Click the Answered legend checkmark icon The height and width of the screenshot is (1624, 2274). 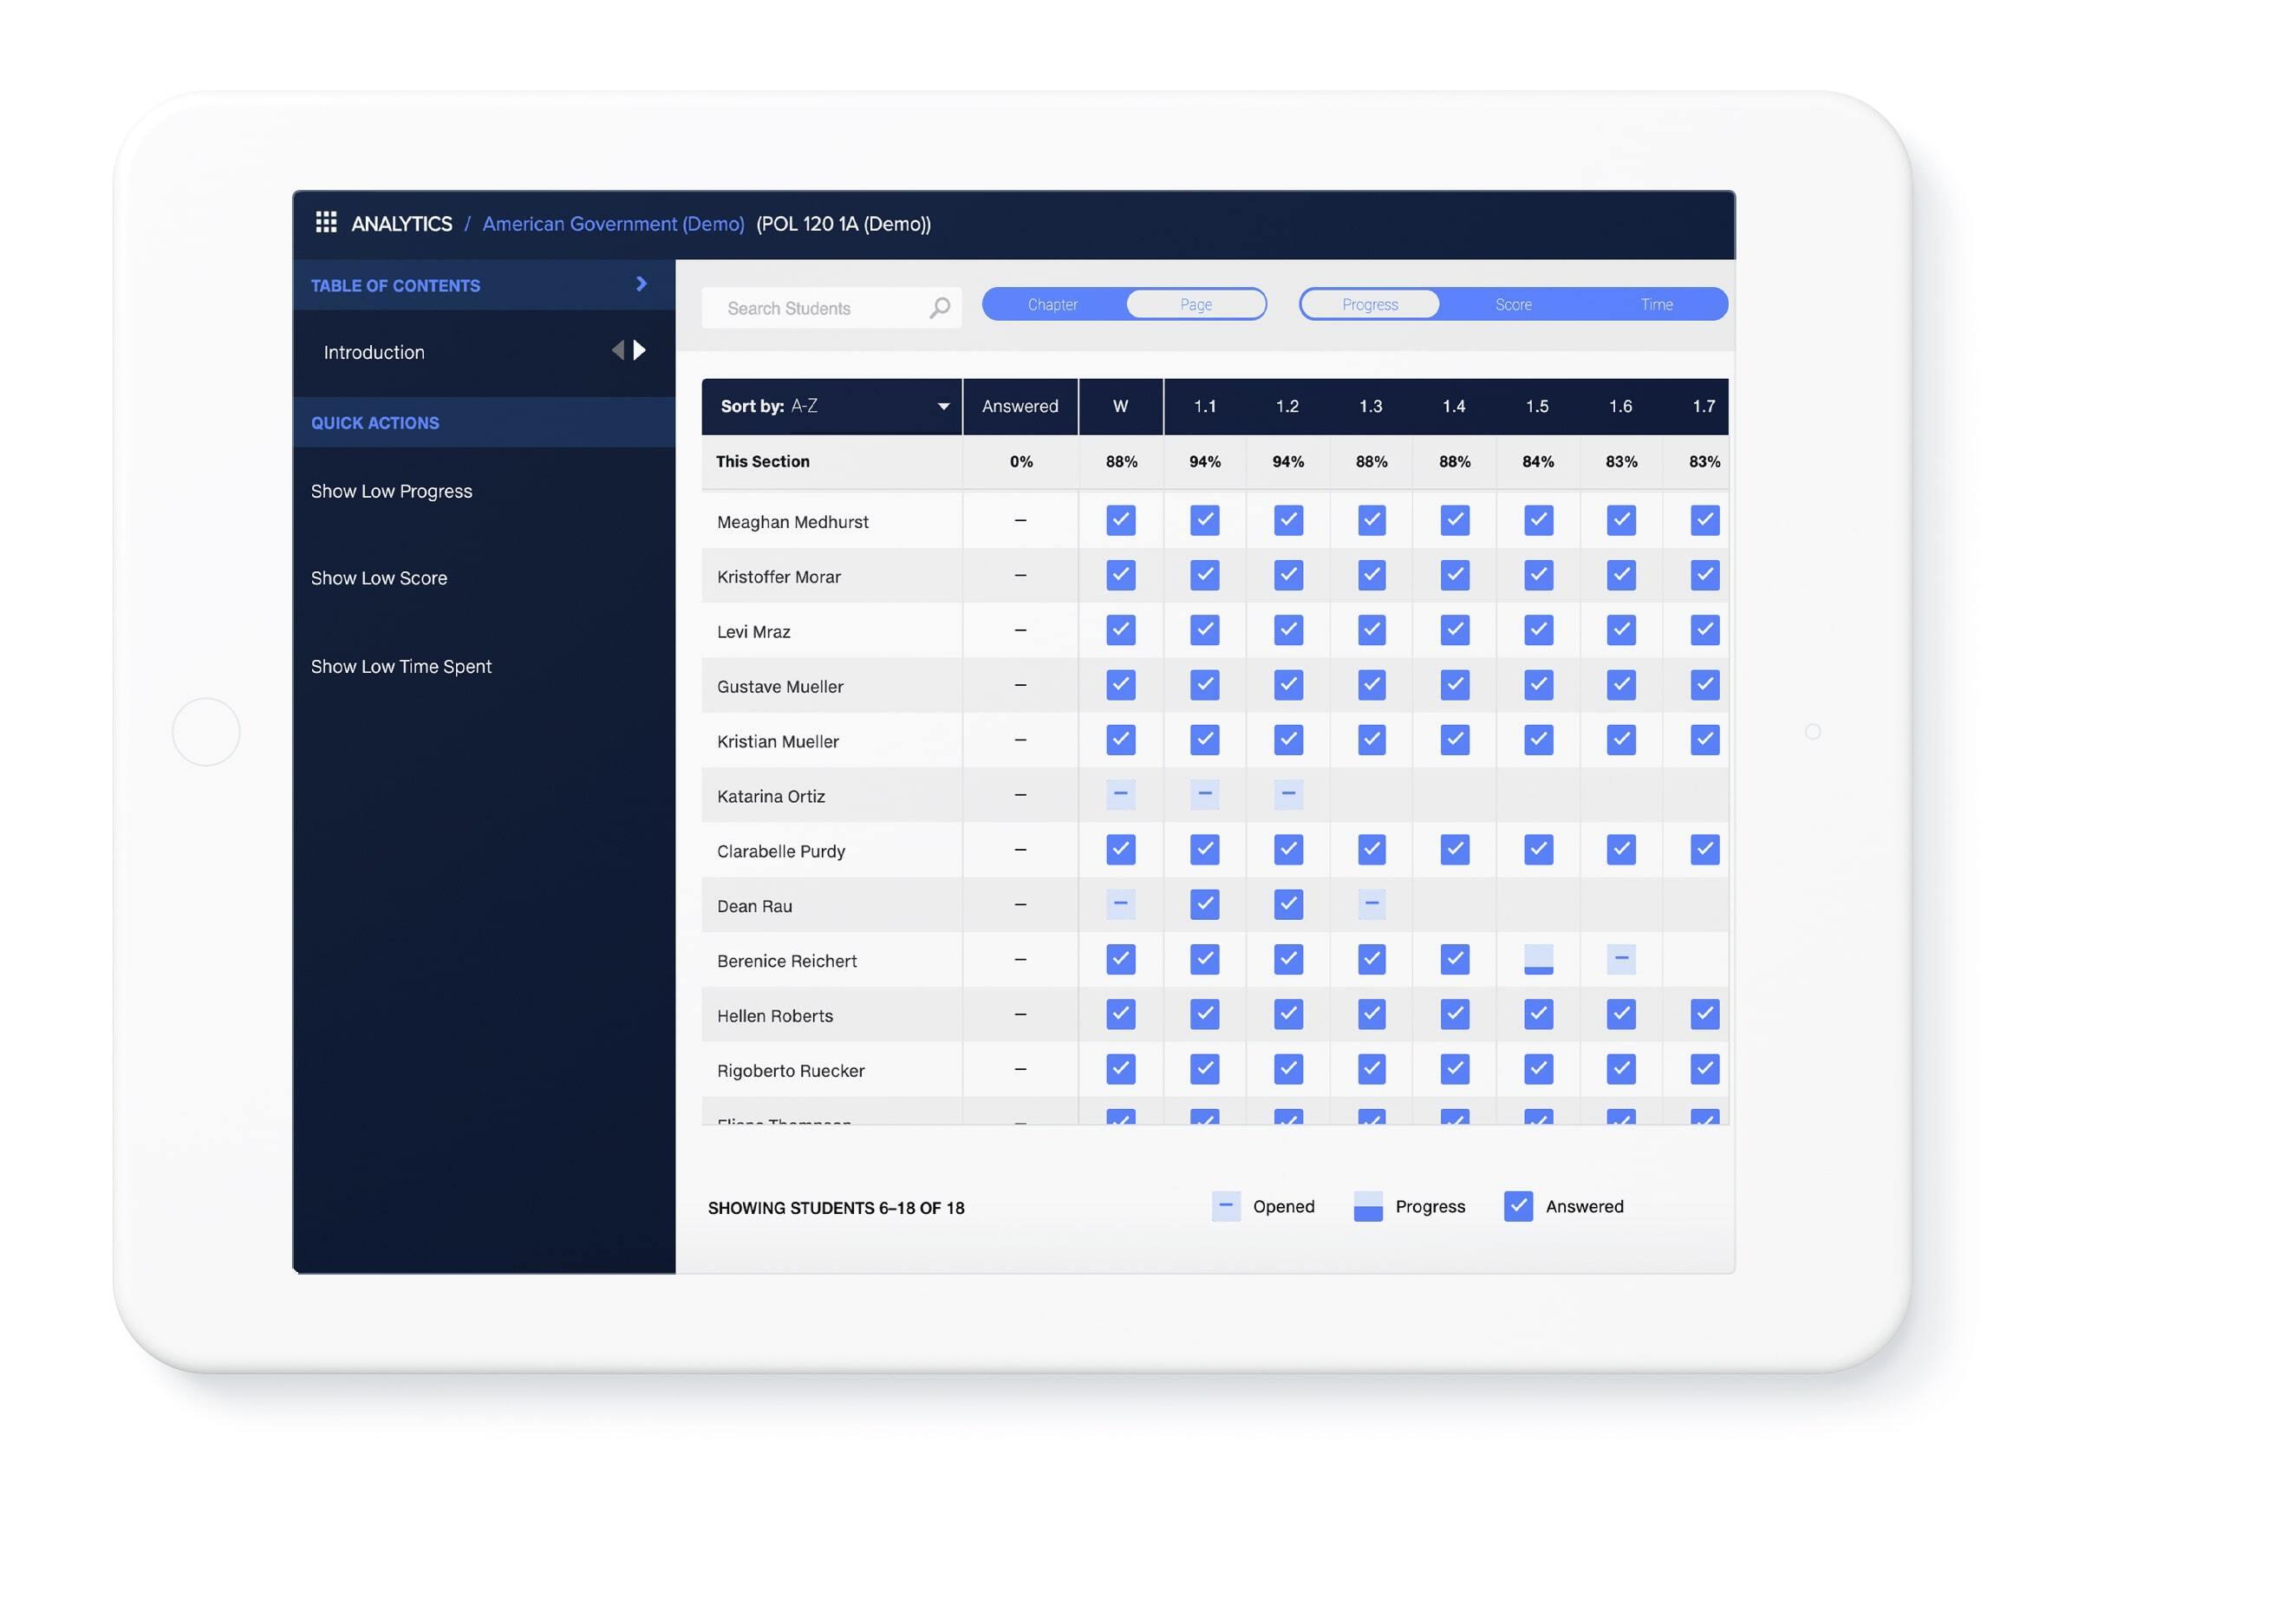coord(1518,1206)
